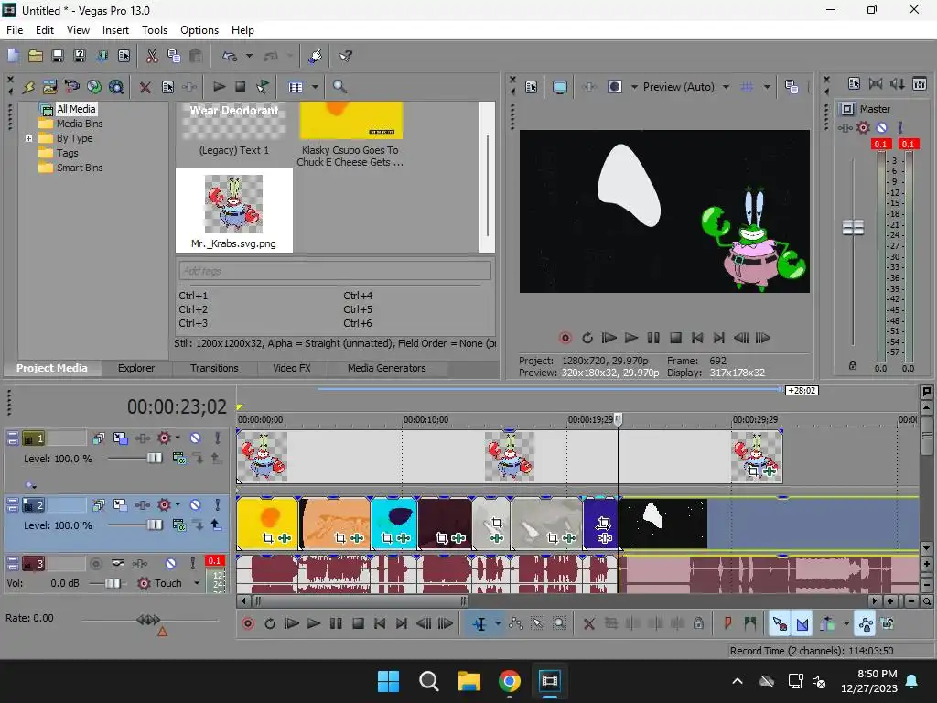Click timeline Record button
Viewport: 937px width, 703px height.
pyautogui.click(x=247, y=623)
